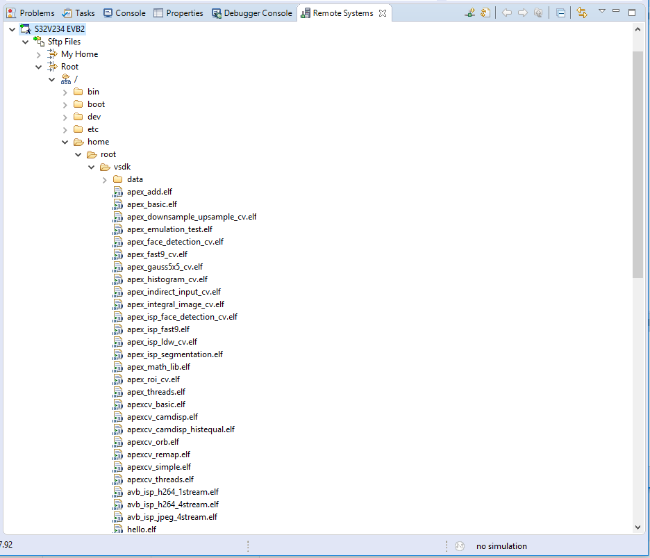Select apex_emulation_test.elf file

tap(169, 229)
